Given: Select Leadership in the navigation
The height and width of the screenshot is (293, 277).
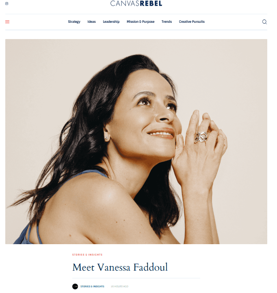Looking at the screenshot, I should click(x=111, y=22).
